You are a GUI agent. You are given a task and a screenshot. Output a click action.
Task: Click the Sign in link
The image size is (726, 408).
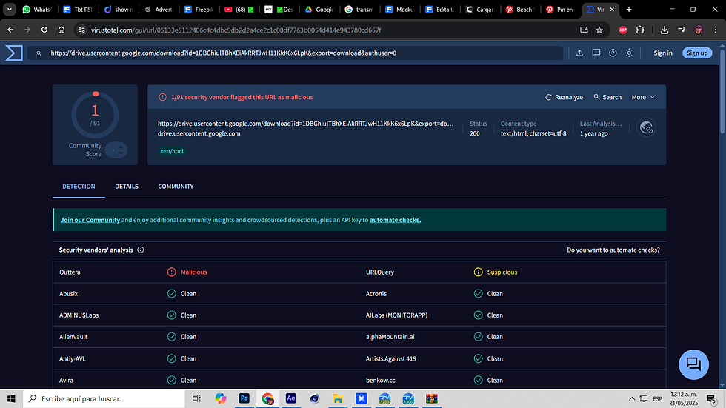662,53
